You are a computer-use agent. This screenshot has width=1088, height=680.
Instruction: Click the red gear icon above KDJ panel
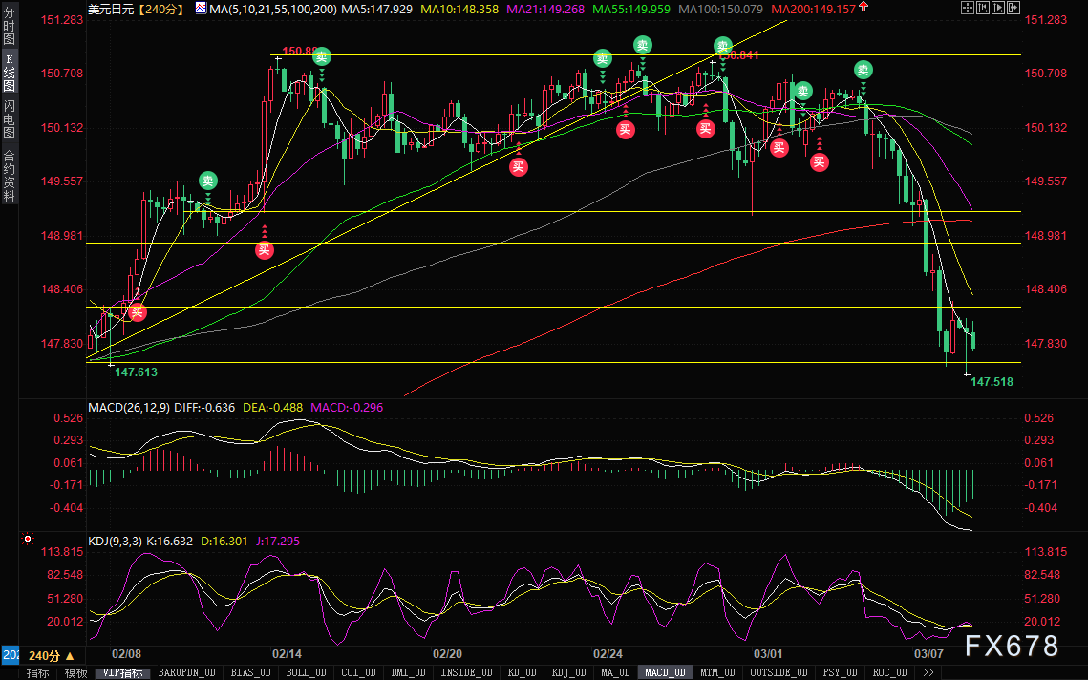(27, 539)
